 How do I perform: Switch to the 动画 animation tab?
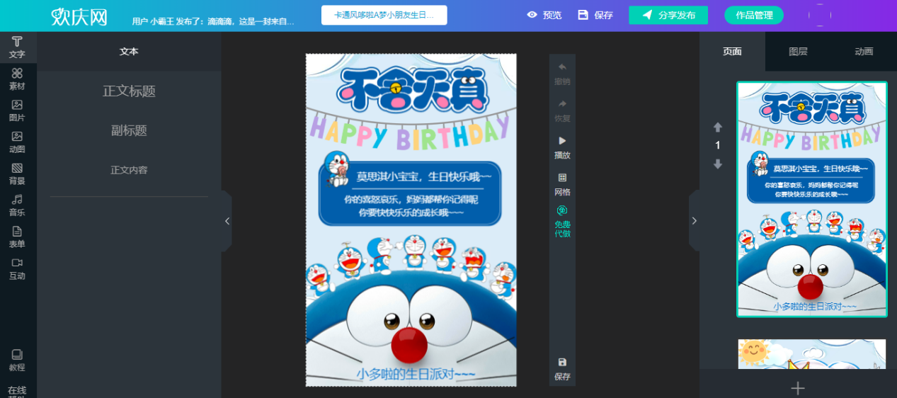click(x=864, y=51)
